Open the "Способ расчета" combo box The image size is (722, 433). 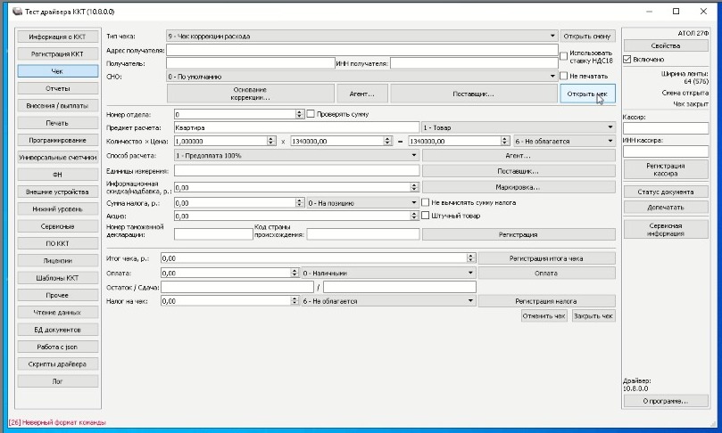[414, 155]
